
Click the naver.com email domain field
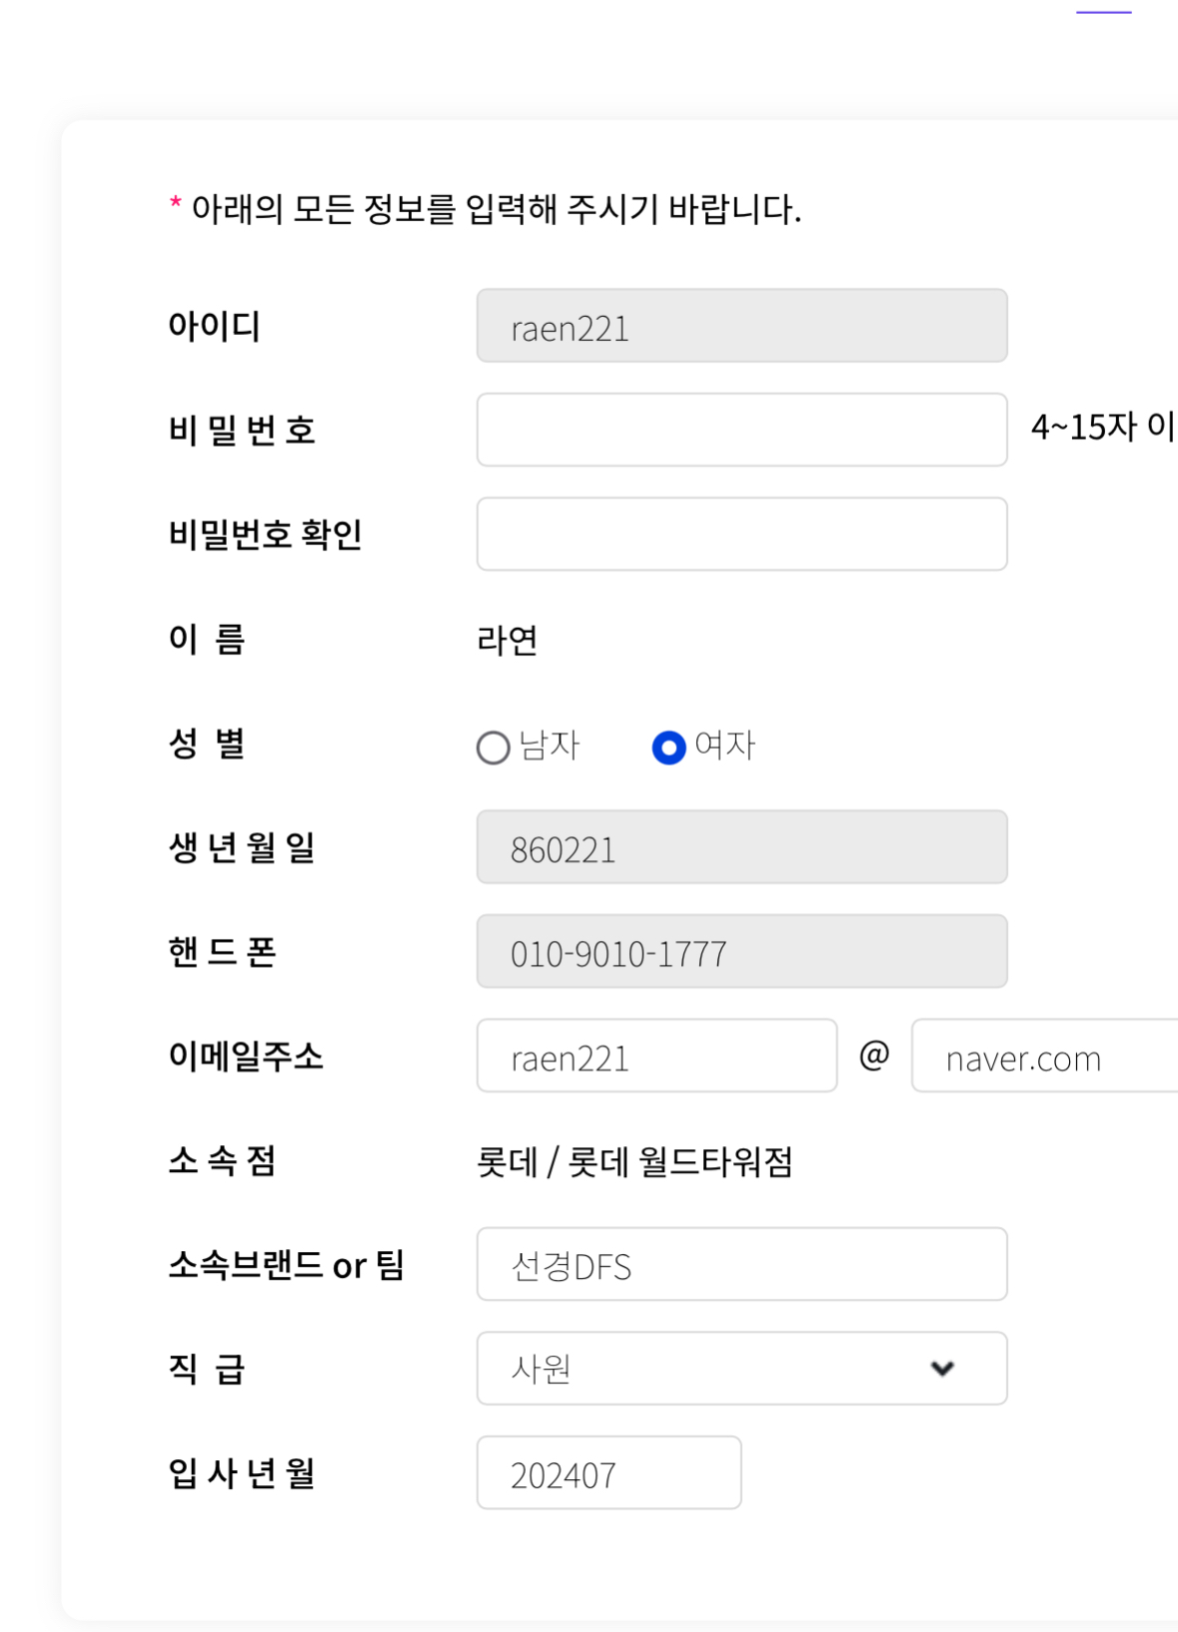click(1044, 1056)
